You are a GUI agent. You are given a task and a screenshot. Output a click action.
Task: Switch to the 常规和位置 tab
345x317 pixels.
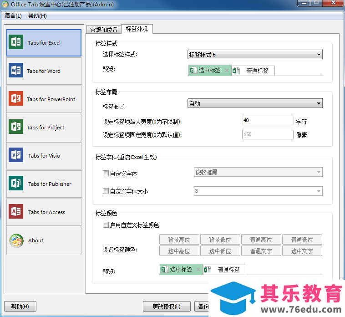[104, 30]
